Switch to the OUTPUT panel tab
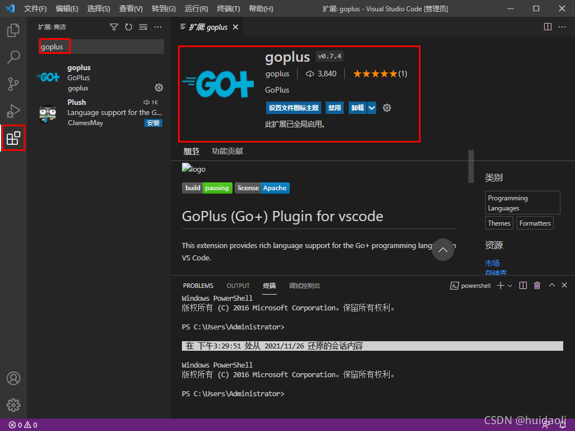This screenshot has width=575, height=431. (238, 286)
